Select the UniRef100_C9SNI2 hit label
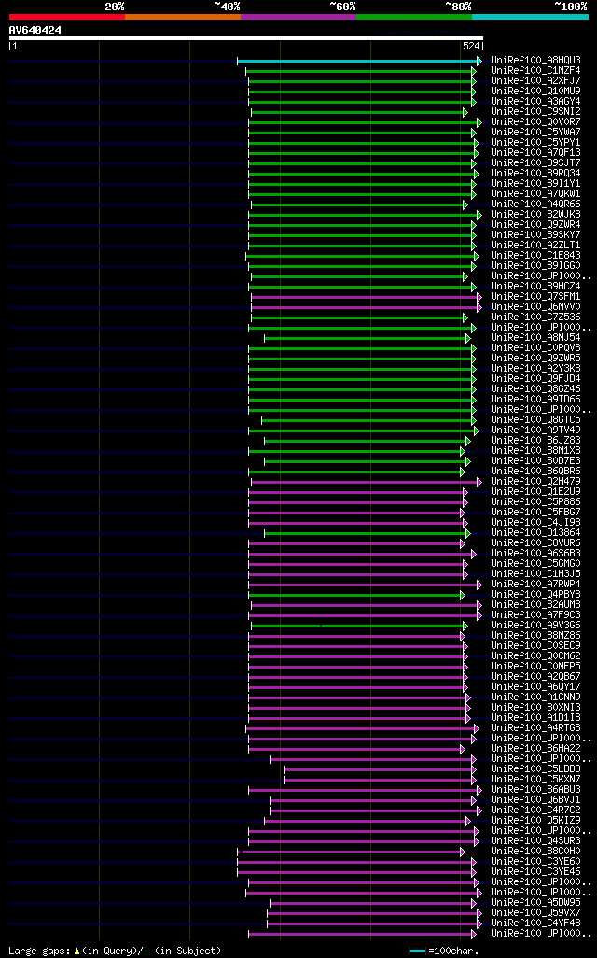The image size is (597, 958). 536,112
